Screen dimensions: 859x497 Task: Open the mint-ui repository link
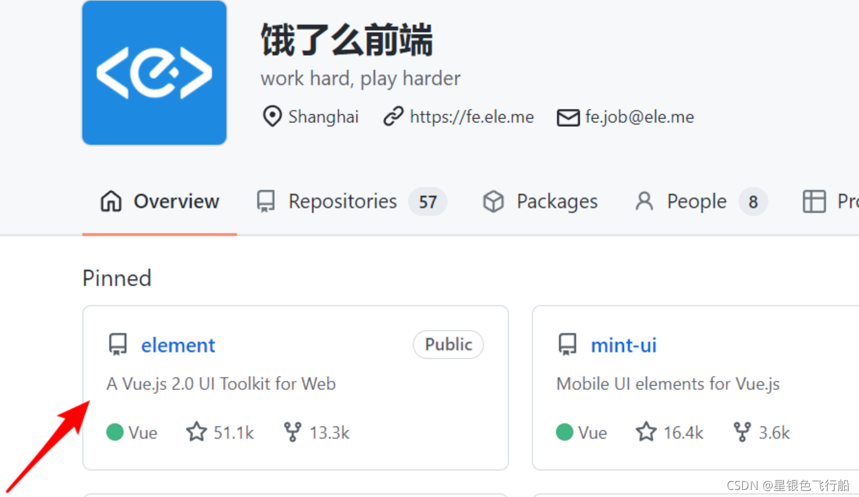(624, 345)
